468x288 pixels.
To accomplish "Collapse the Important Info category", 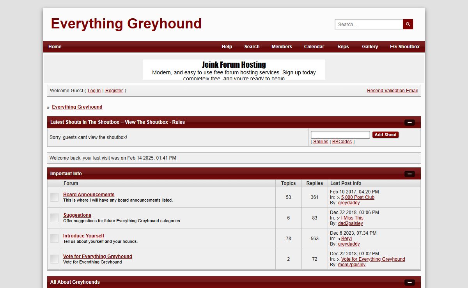I will click(x=409, y=174).
